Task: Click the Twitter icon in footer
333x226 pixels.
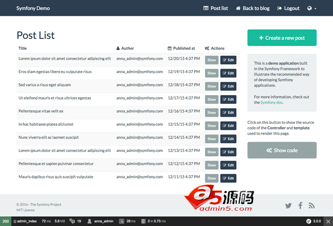Action: (288, 206)
